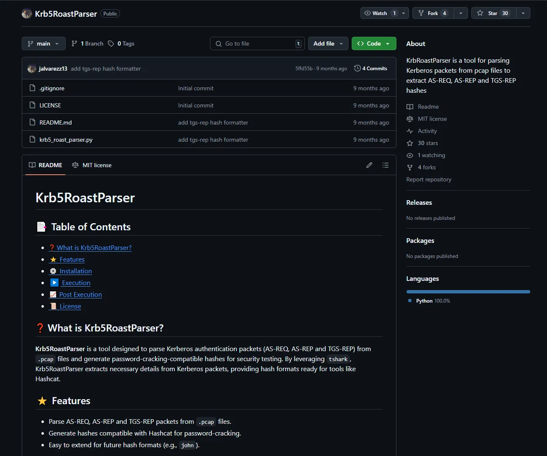Viewport: 547px width, 456px height.
Task: Focus the Go to file search field
Action: click(x=257, y=43)
